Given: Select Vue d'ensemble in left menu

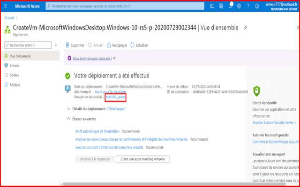Looking at the screenshot, I should click(x=30, y=56).
